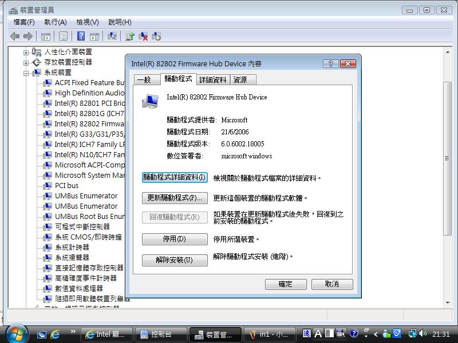Viewport: 458px width, 343px height.
Task: Click the half/full-width shape icon in language bar
Action: tap(330, 333)
